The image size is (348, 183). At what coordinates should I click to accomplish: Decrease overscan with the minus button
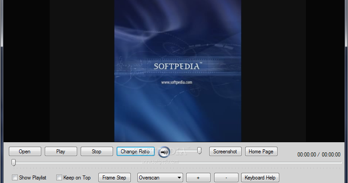(226, 177)
